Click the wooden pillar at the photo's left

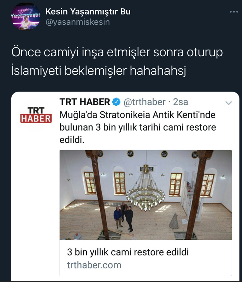pos(98,195)
